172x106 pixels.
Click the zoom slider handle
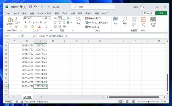tap(148, 102)
